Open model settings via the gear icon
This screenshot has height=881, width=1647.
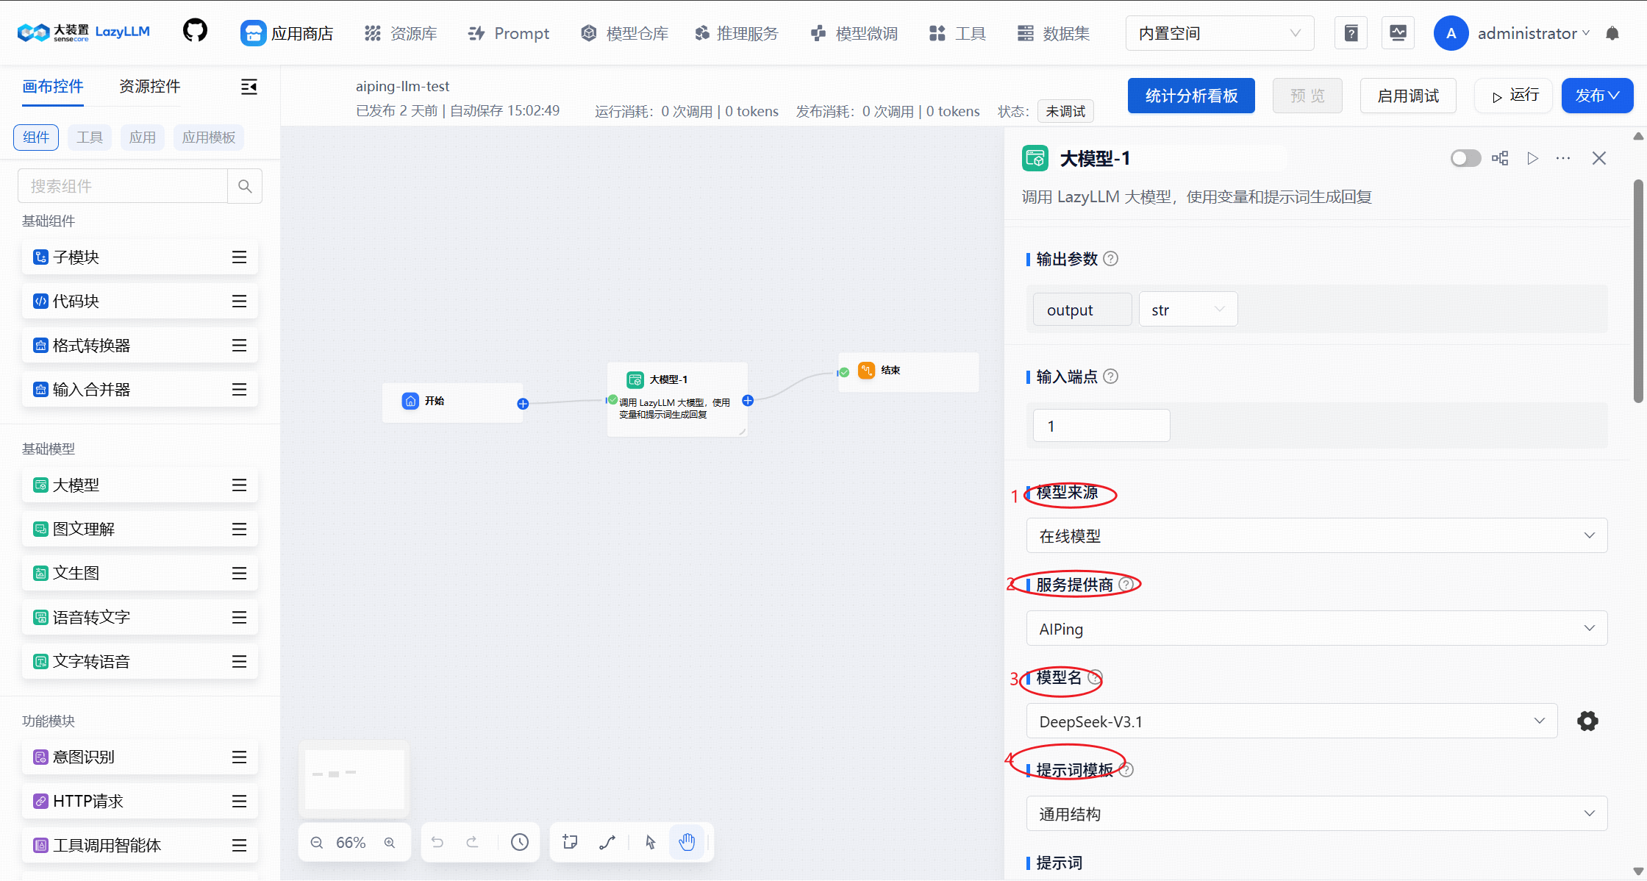click(1587, 721)
